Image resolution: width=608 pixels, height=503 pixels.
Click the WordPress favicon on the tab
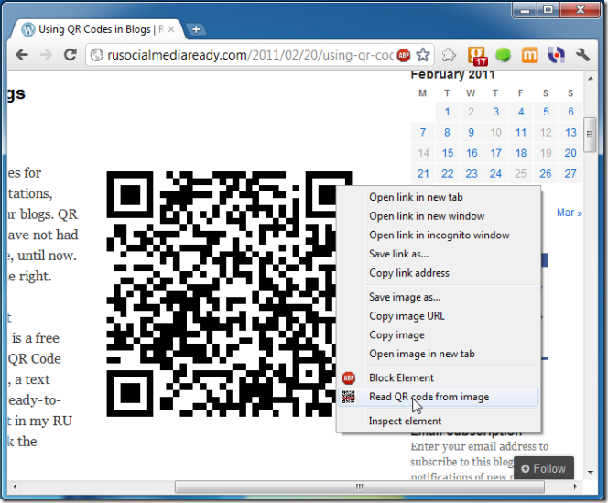pos(27,29)
